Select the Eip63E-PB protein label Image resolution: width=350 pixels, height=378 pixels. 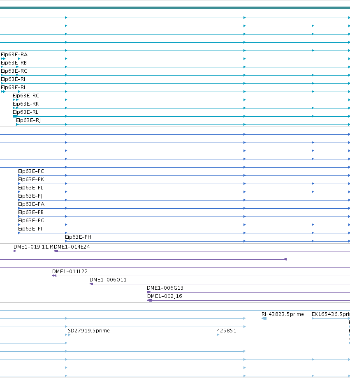31,212
